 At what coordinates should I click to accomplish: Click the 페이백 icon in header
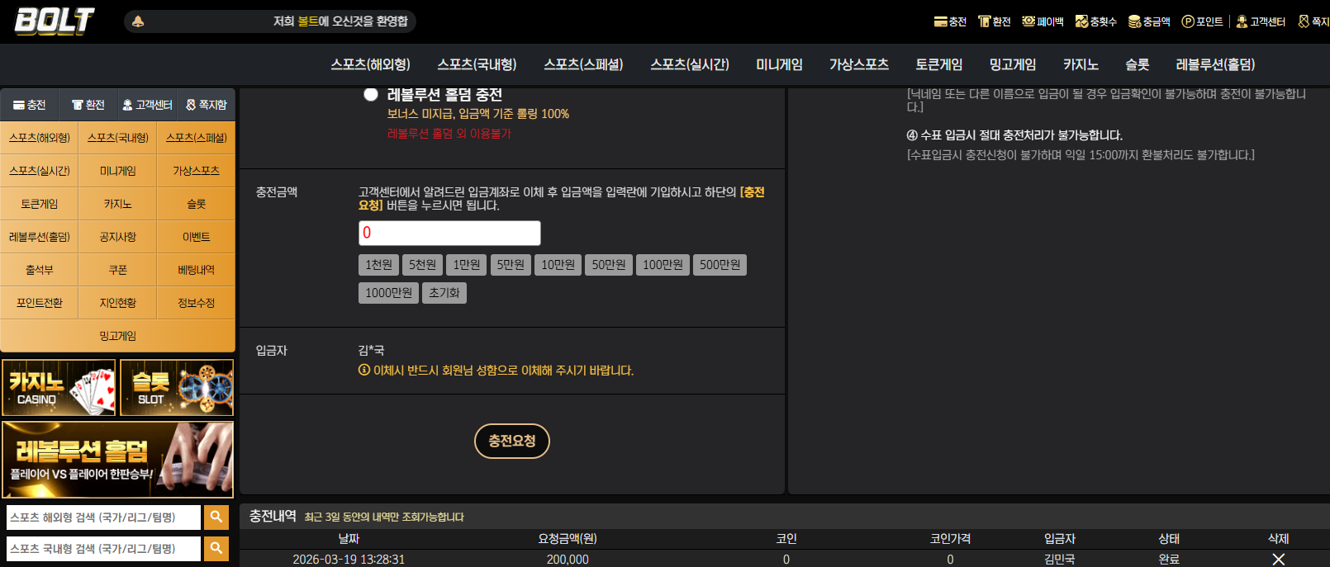click(1028, 21)
